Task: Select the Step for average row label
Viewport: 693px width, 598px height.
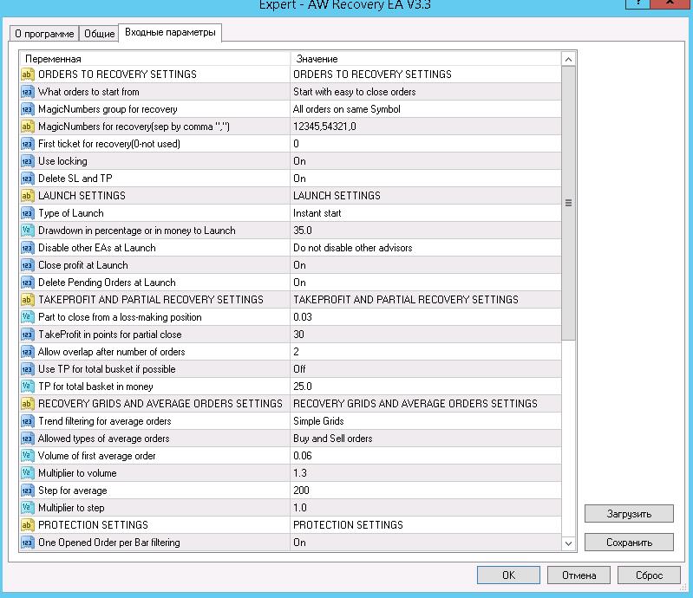Action: tap(73, 491)
